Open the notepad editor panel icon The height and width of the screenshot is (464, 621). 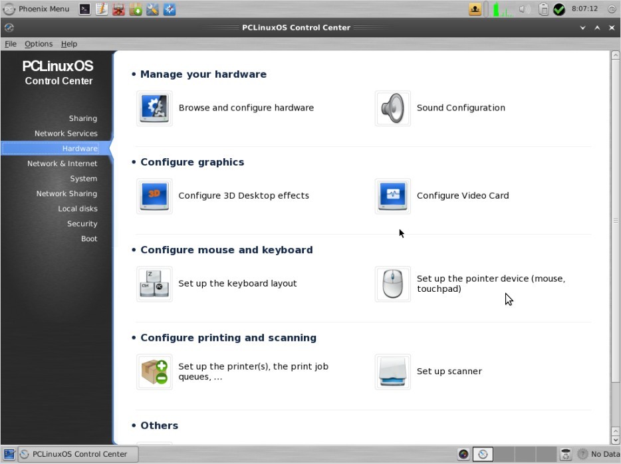tap(101, 9)
